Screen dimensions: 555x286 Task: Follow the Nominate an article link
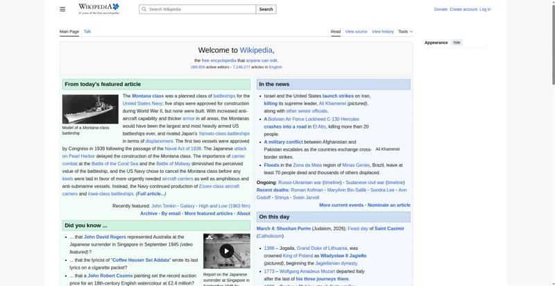pyautogui.click(x=388, y=205)
